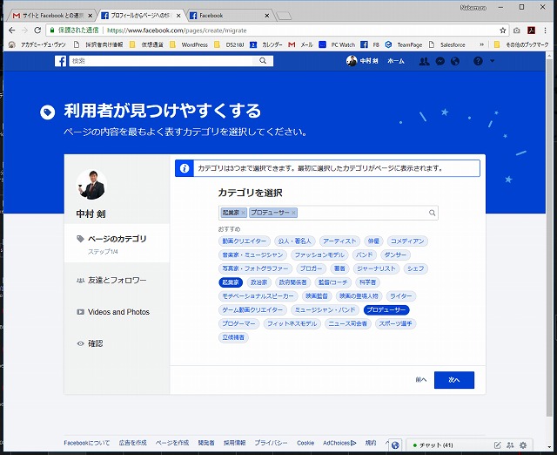Select 友達とフォロワー step in sidebar
Viewport: 557px width, 455px height.
117,280
